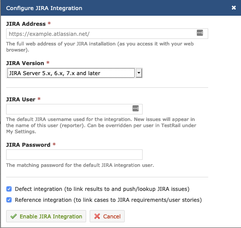Click the JIRA Address field label

(x=26, y=24)
